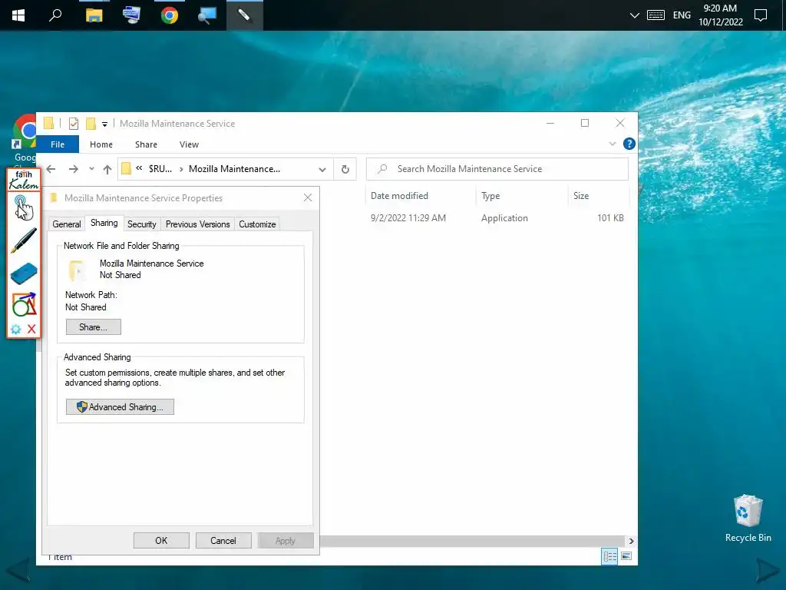Viewport: 786px width, 590px height.
Task: Open the View ribbon tab
Action: click(x=189, y=144)
